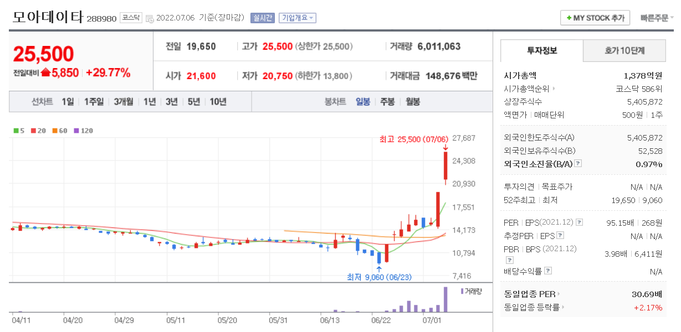Select the 3개월 line chart period
The width and height of the screenshot is (681, 332).
tap(124, 102)
